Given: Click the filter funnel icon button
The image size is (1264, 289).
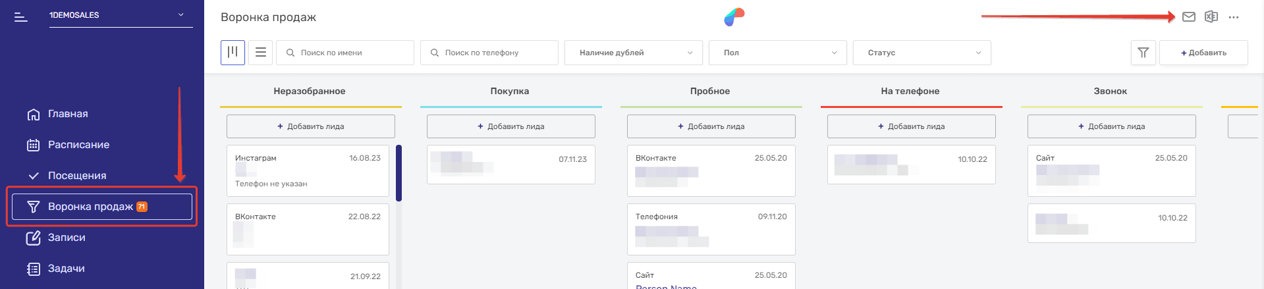Looking at the screenshot, I should click(1143, 53).
